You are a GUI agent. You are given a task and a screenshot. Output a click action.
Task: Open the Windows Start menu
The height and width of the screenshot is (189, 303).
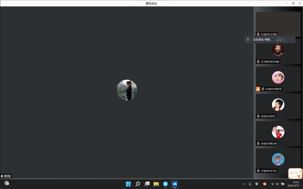coord(128,184)
